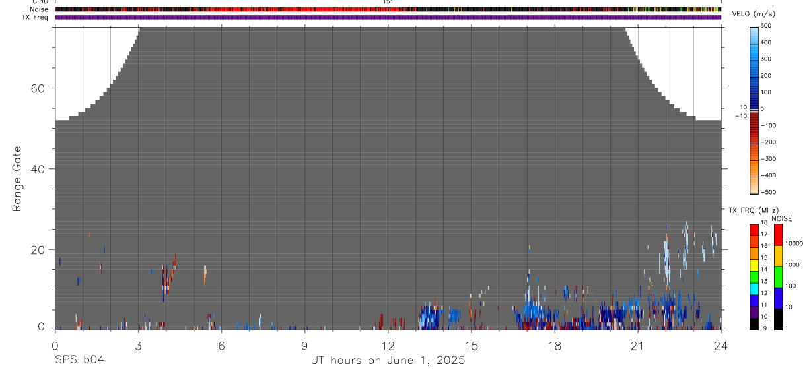Select the Noise color strip above the plot
Image resolution: width=811 pixels, height=374 pixels.
[388, 9]
